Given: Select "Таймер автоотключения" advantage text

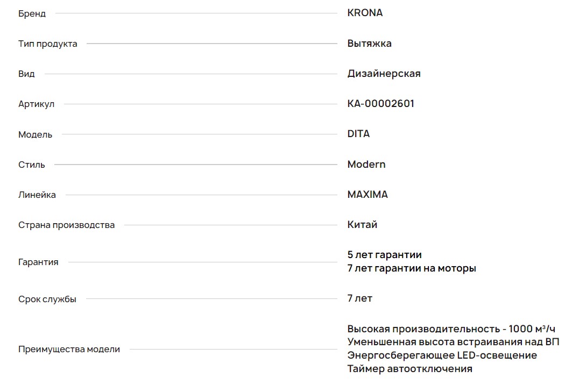Looking at the screenshot, I should click(409, 368).
